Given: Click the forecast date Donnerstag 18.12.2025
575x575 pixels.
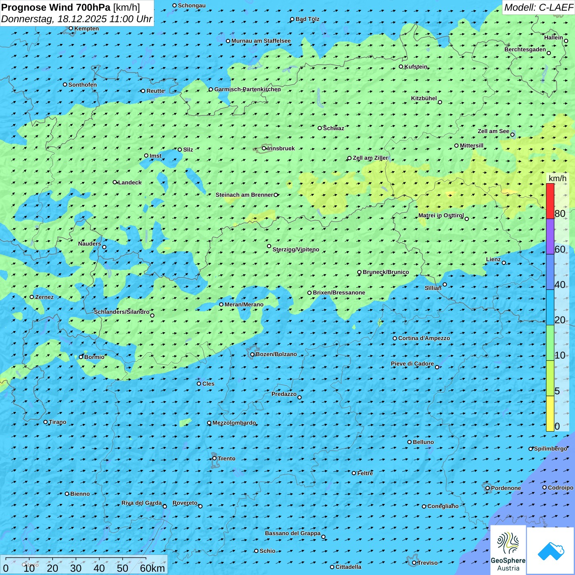Looking at the screenshot, I should [x=76, y=19].
